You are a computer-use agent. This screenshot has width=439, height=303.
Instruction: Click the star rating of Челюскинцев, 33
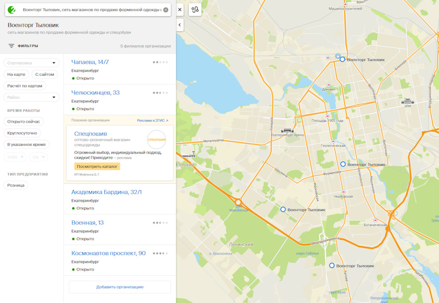tap(160, 93)
